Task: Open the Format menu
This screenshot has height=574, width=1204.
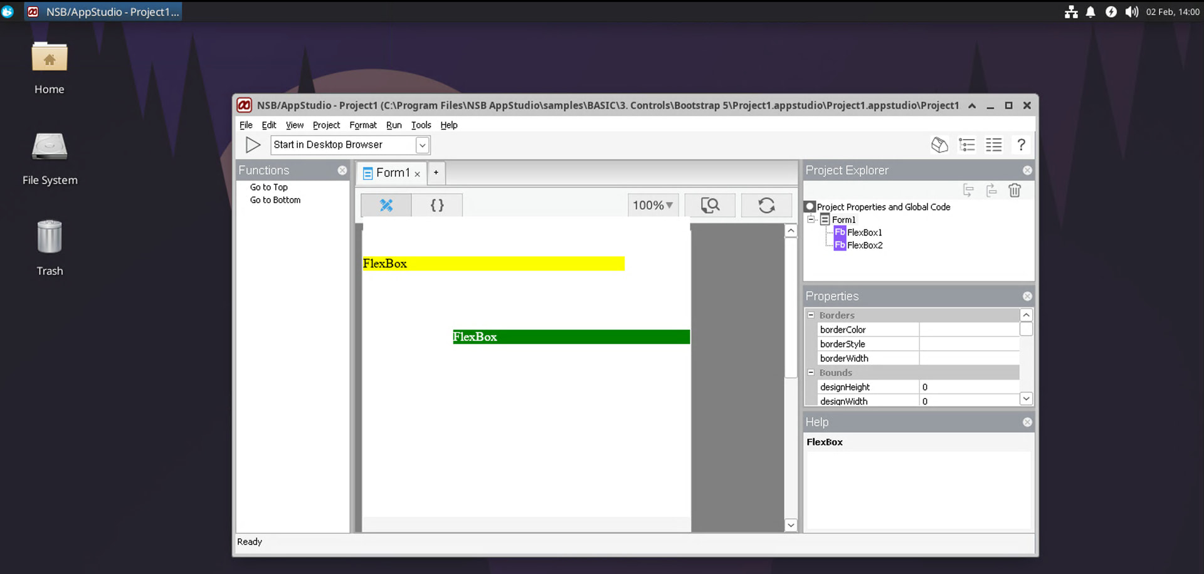Action: tap(363, 125)
